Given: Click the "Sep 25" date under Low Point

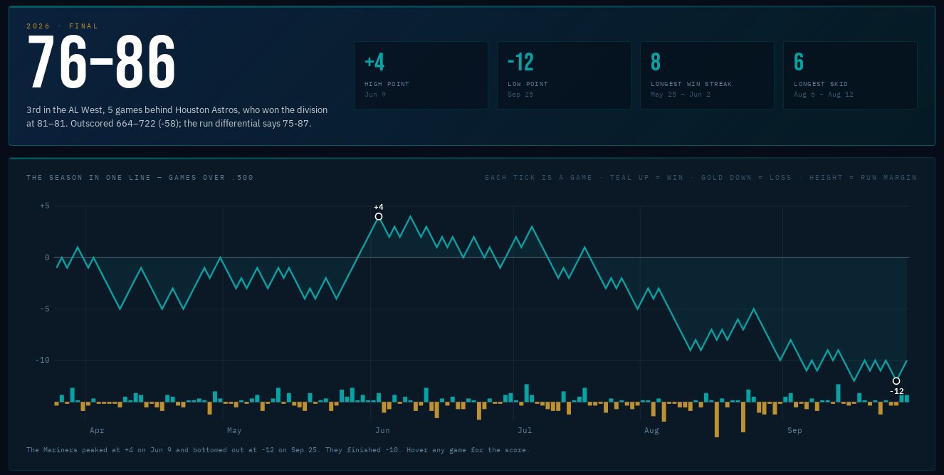Looking at the screenshot, I should [520, 95].
